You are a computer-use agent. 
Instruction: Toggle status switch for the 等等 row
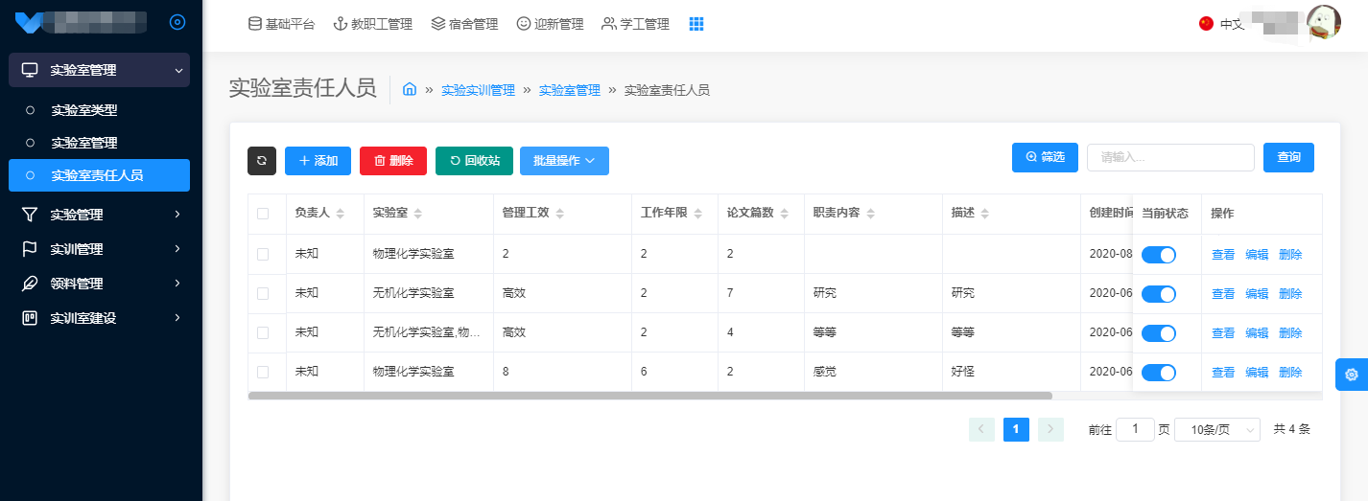[1159, 333]
